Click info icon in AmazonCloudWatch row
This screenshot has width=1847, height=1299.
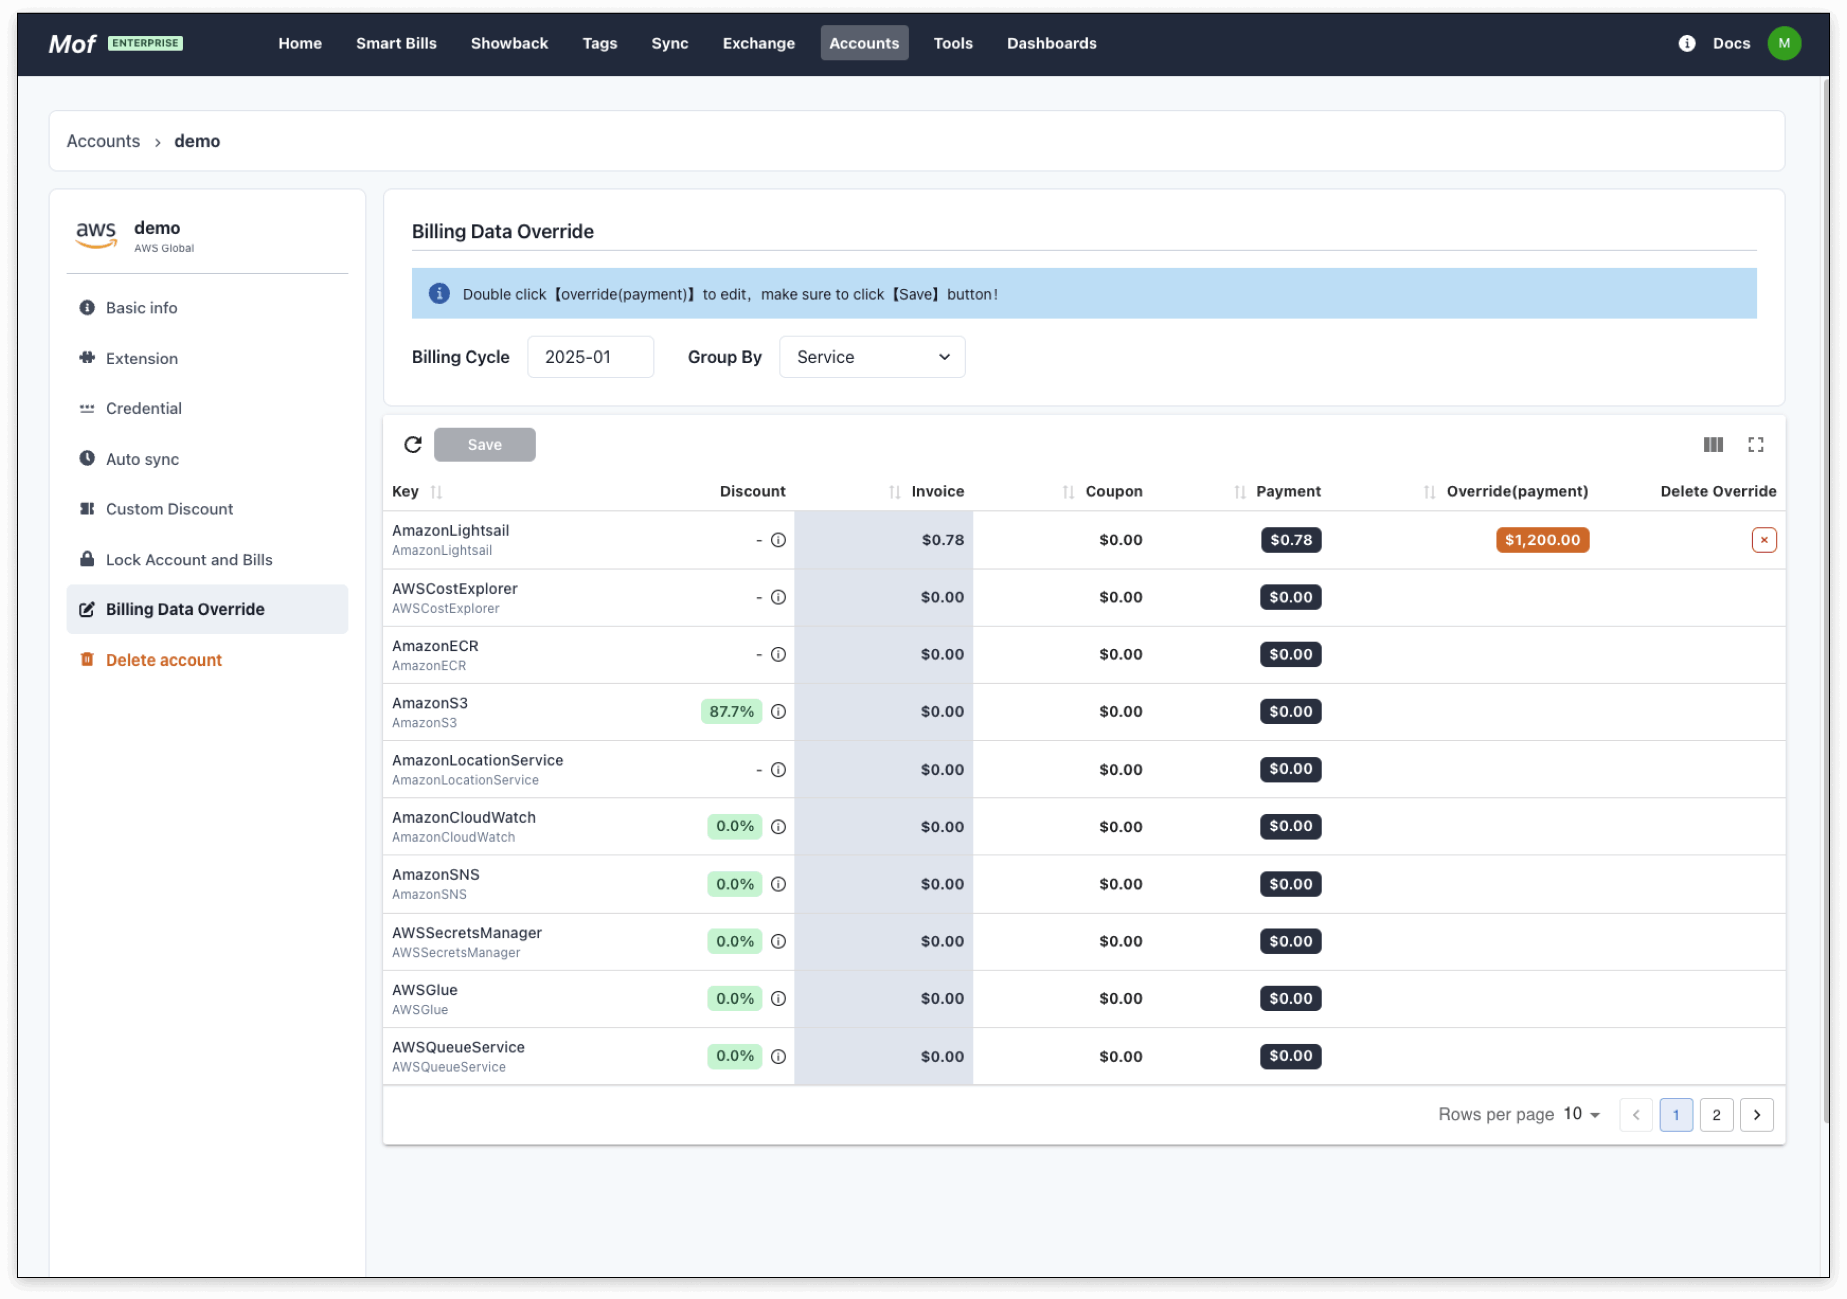(x=778, y=826)
